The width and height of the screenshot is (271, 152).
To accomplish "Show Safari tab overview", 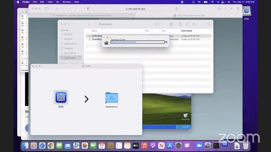I will point(238,8).
